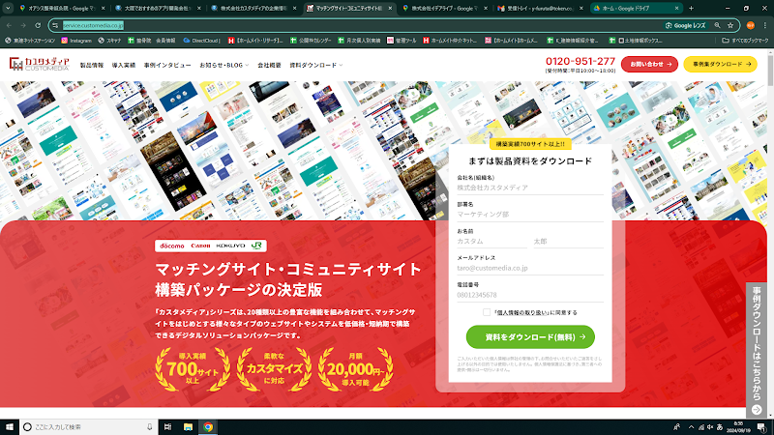Click green 資料をダウンロード(無料) button
Image resolution: width=774 pixels, height=435 pixels.
click(x=530, y=336)
